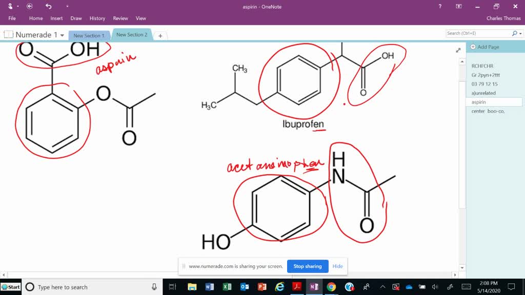Switch to the Draw ribbon tab

[76, 18]
